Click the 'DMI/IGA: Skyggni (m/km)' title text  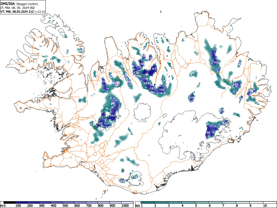pos(19,4)
